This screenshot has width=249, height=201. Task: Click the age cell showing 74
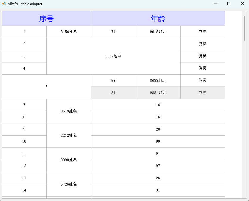pos(113,32)
